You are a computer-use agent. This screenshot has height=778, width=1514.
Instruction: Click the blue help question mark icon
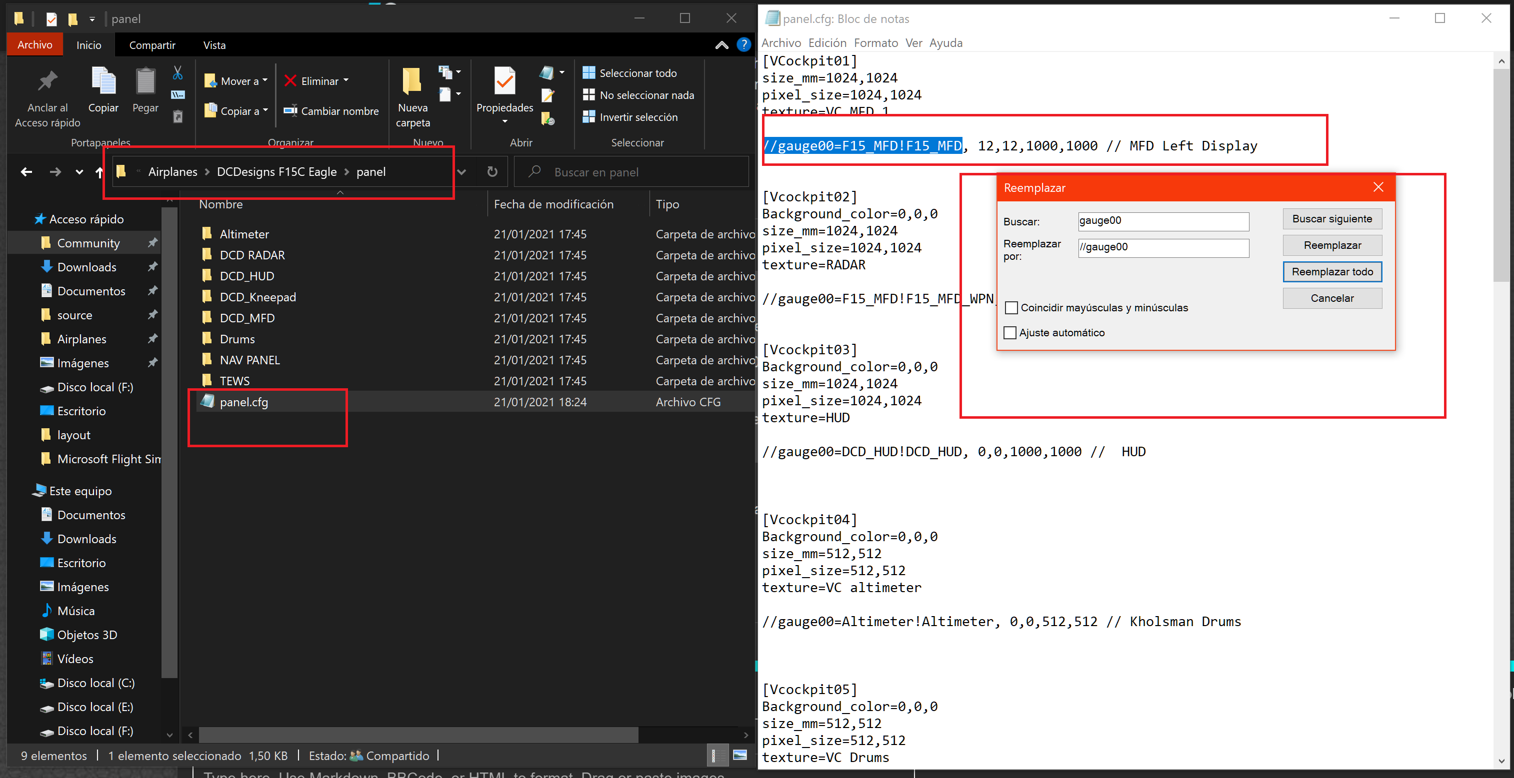(x=743, y=44)
